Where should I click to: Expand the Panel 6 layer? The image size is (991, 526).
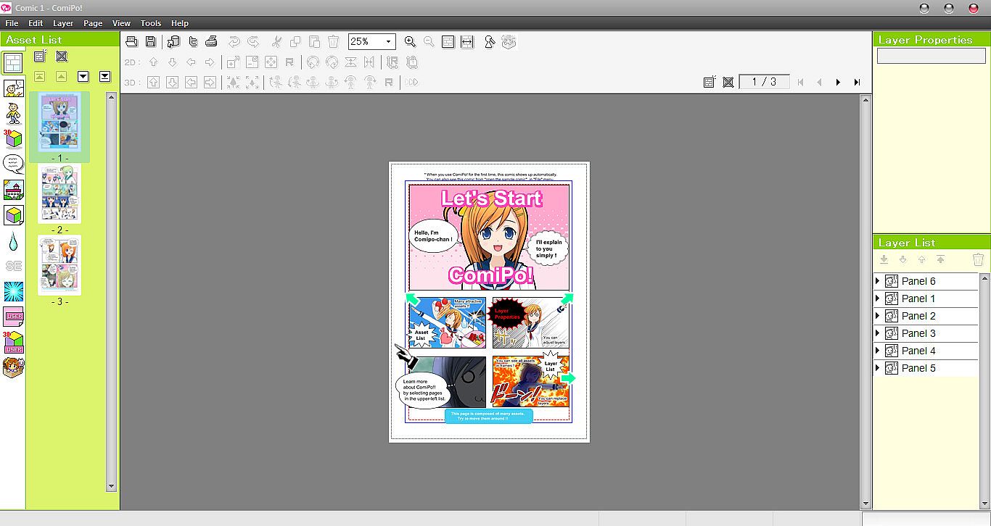click(x=878, y=281)
